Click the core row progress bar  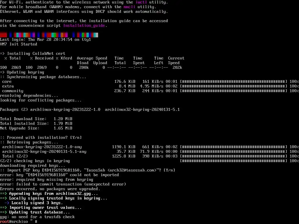(234, 82)
